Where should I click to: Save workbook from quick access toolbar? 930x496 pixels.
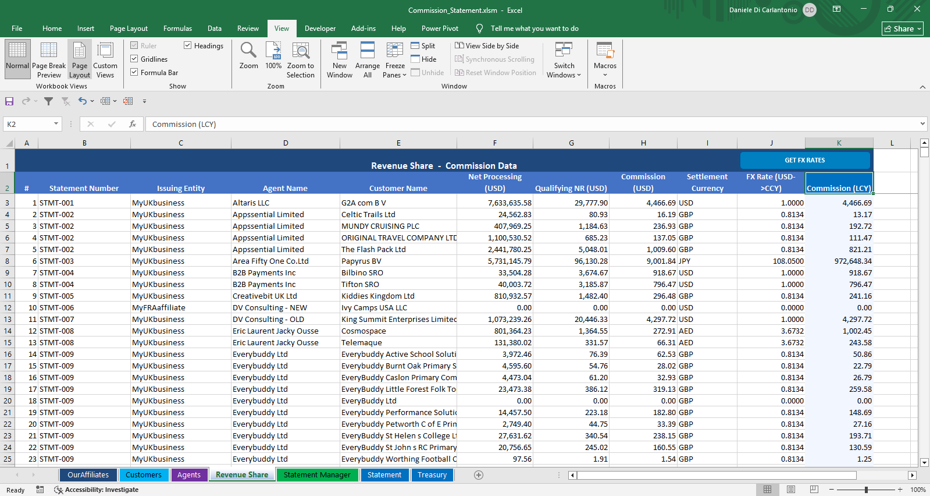(x=9, y=101)
